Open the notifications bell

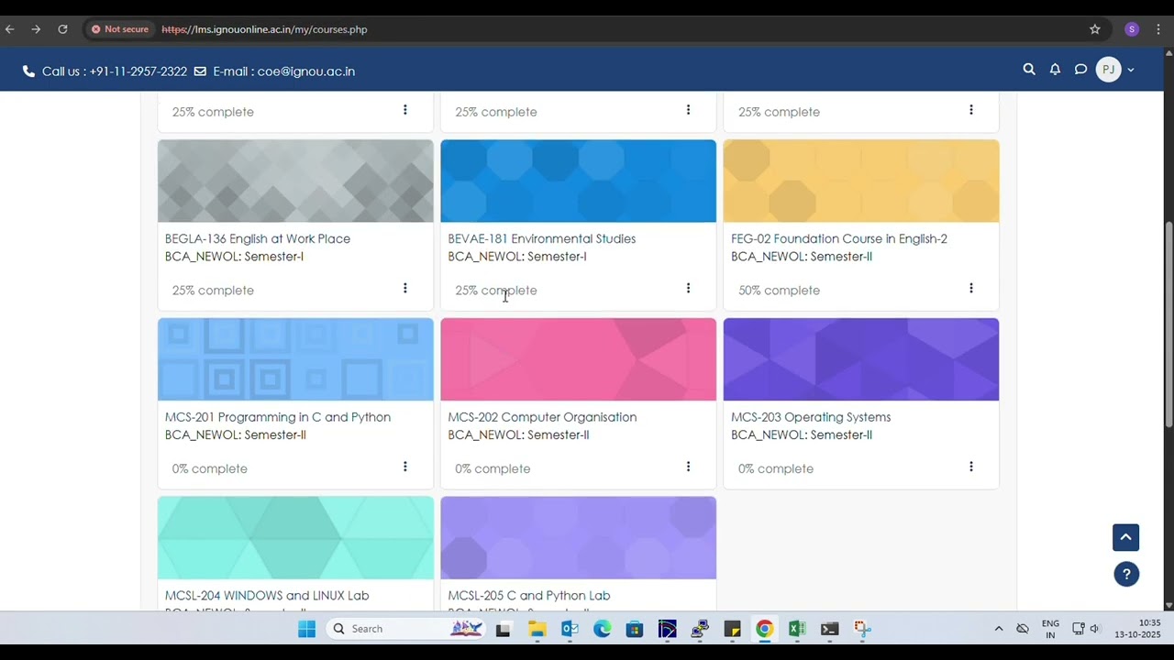pos(1055,70)
